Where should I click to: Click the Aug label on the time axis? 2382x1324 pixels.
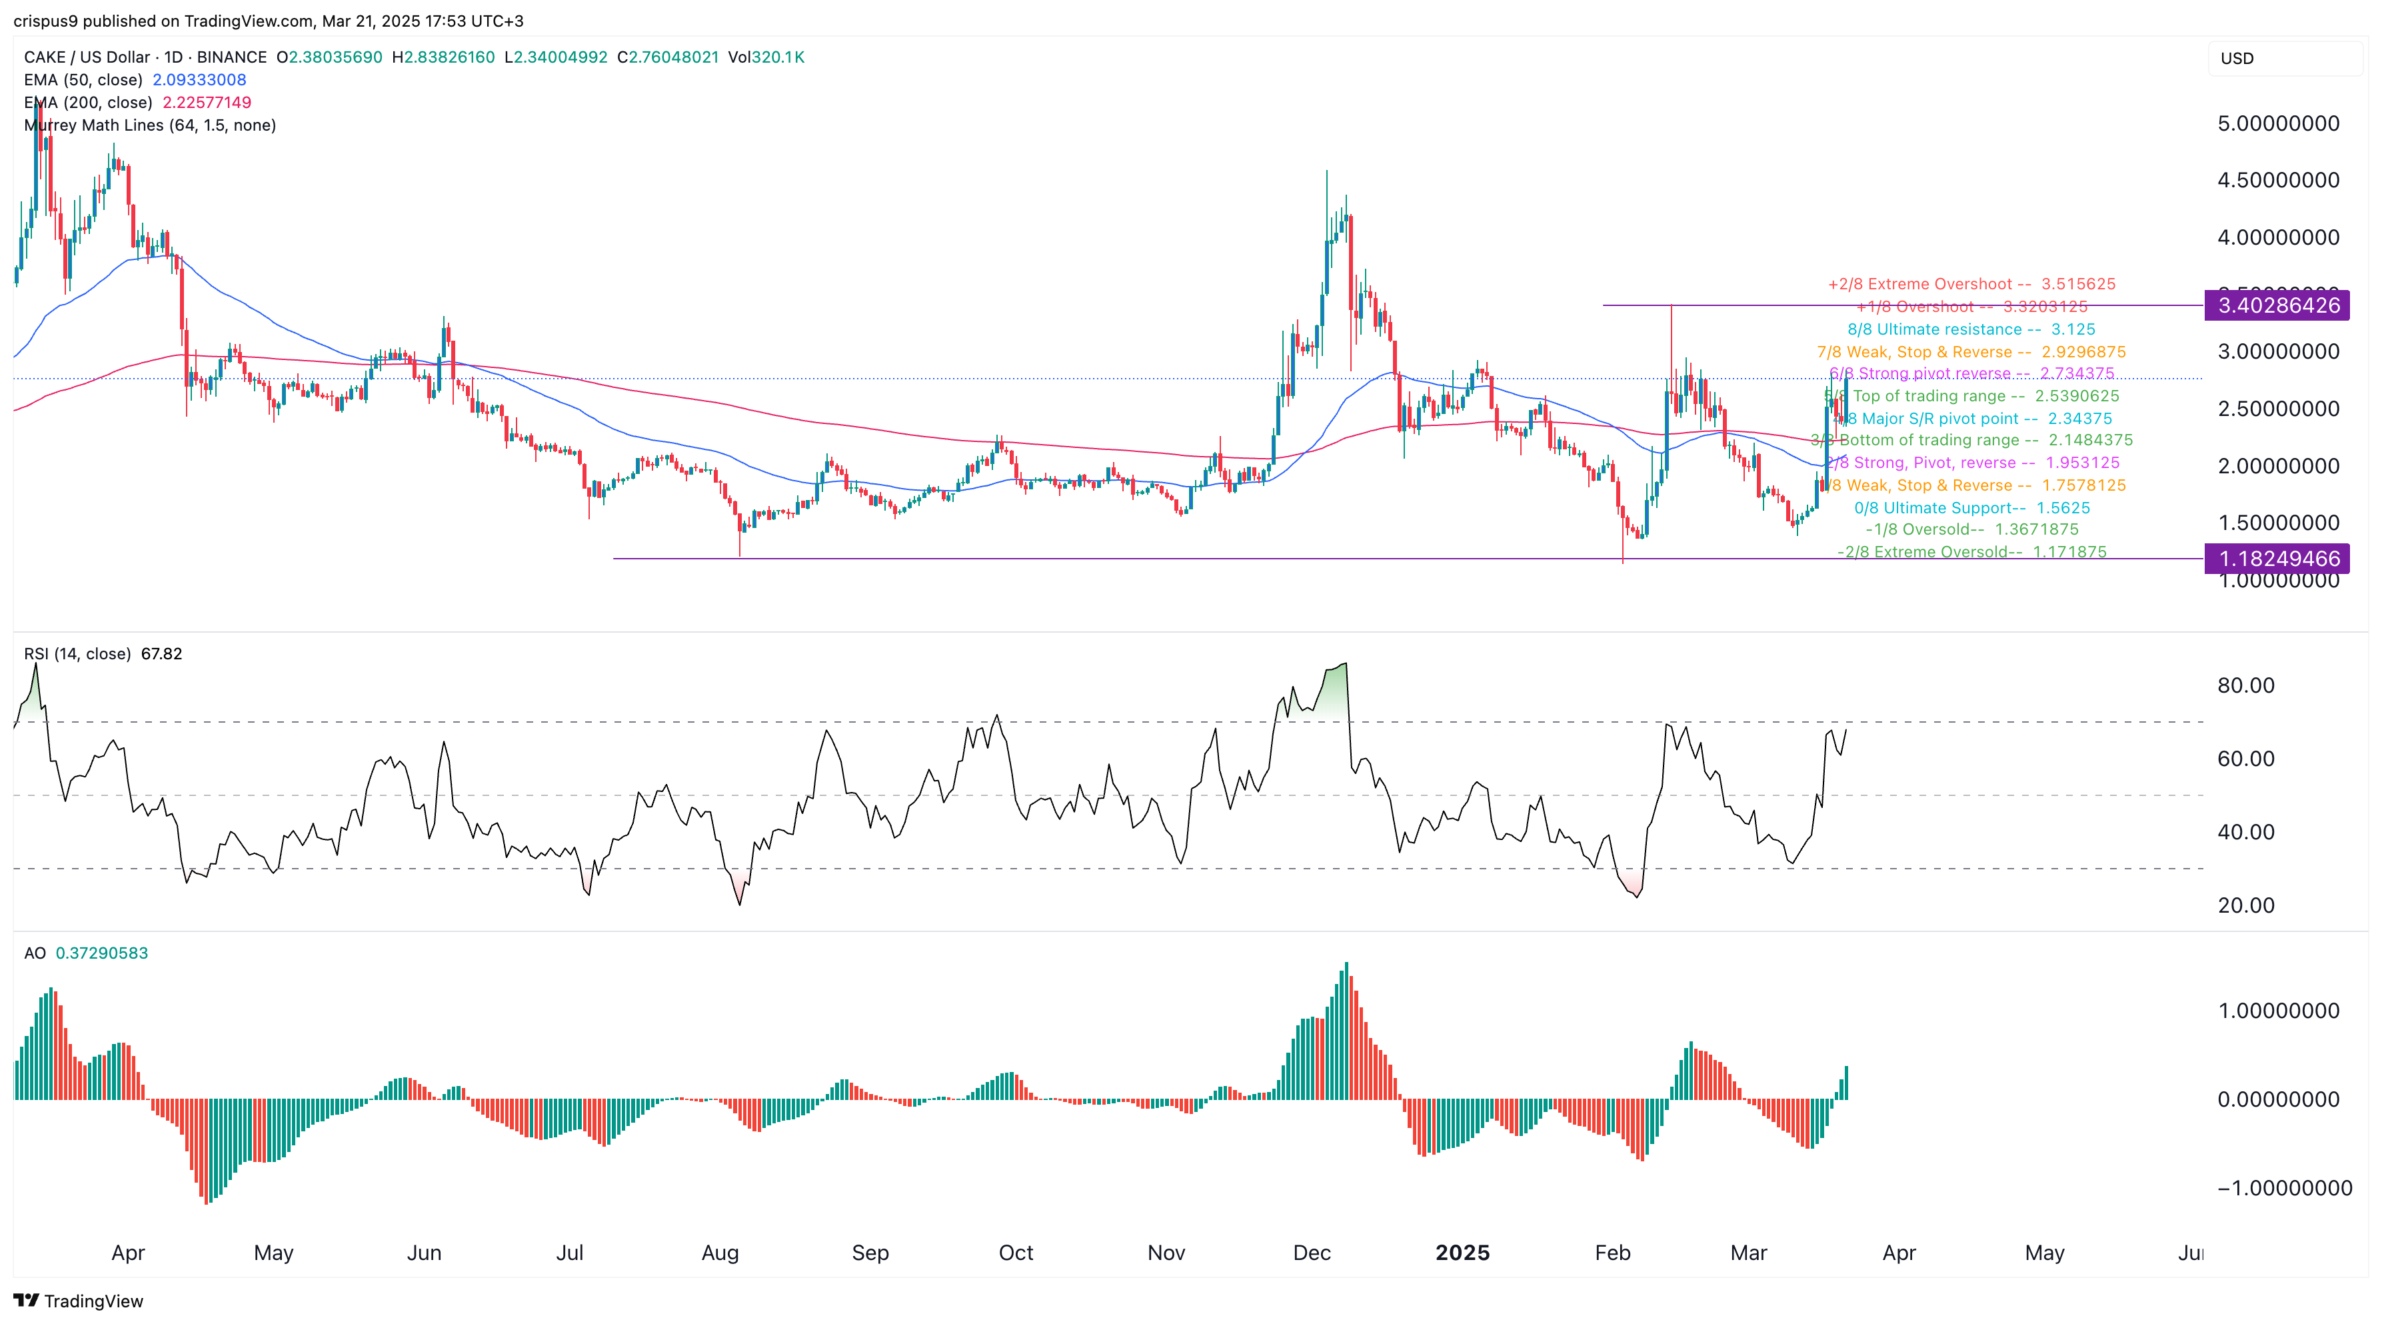(x=719, y=1253)
